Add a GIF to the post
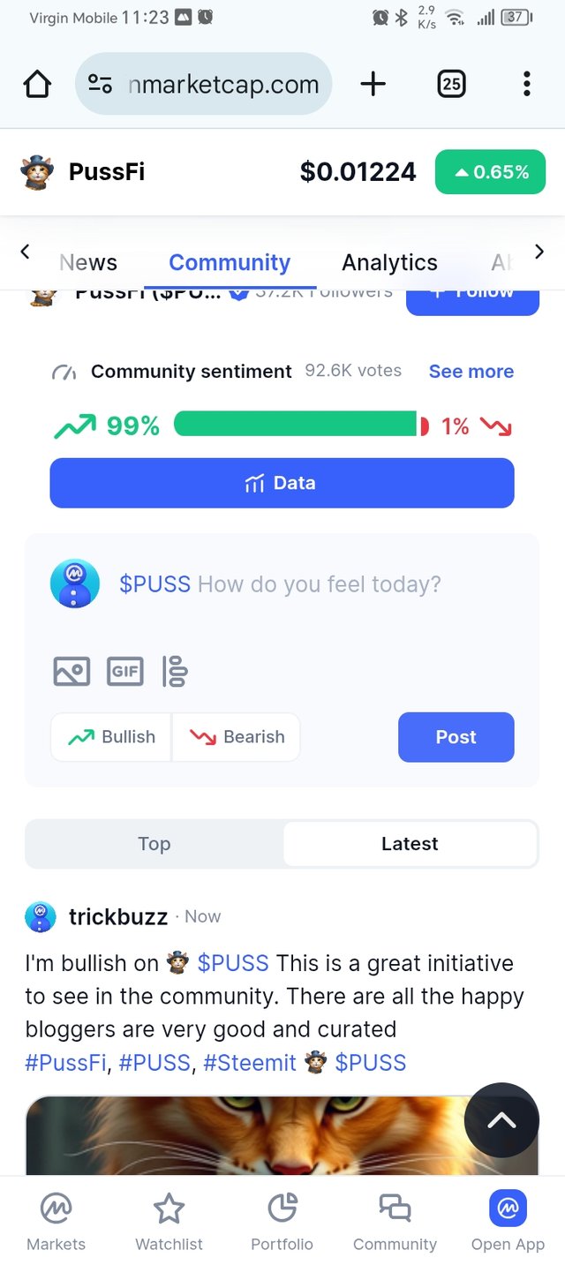The width and height of the screenshot is (565, 1265). pos(124,672)
